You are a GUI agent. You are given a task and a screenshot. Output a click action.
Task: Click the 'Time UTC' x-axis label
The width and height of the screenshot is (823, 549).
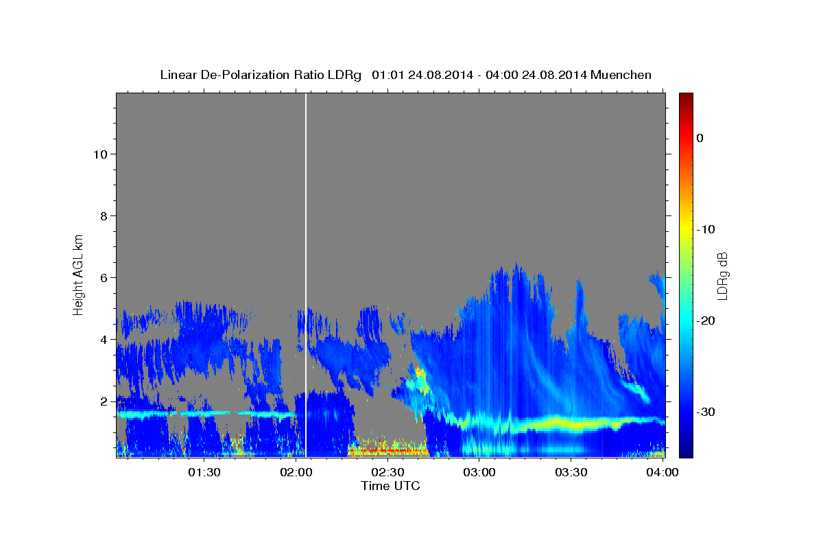[x=390, y=486]
